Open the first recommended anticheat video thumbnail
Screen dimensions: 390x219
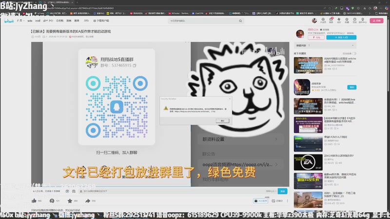click(308, 65)
